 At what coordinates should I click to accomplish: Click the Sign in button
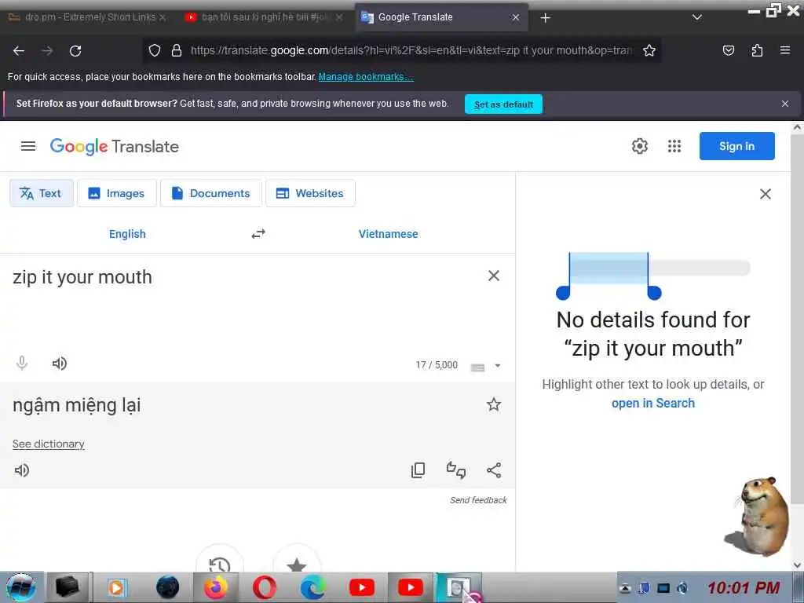(x=736, y=146)
